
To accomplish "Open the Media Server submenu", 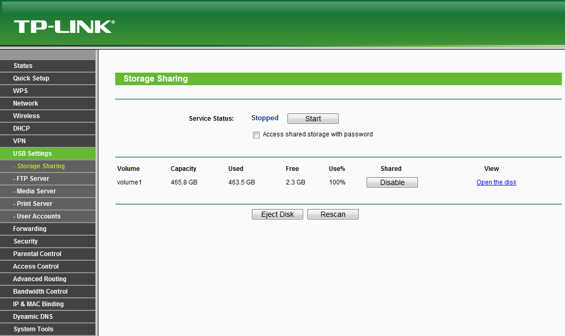I will click(x=48, y=191).
